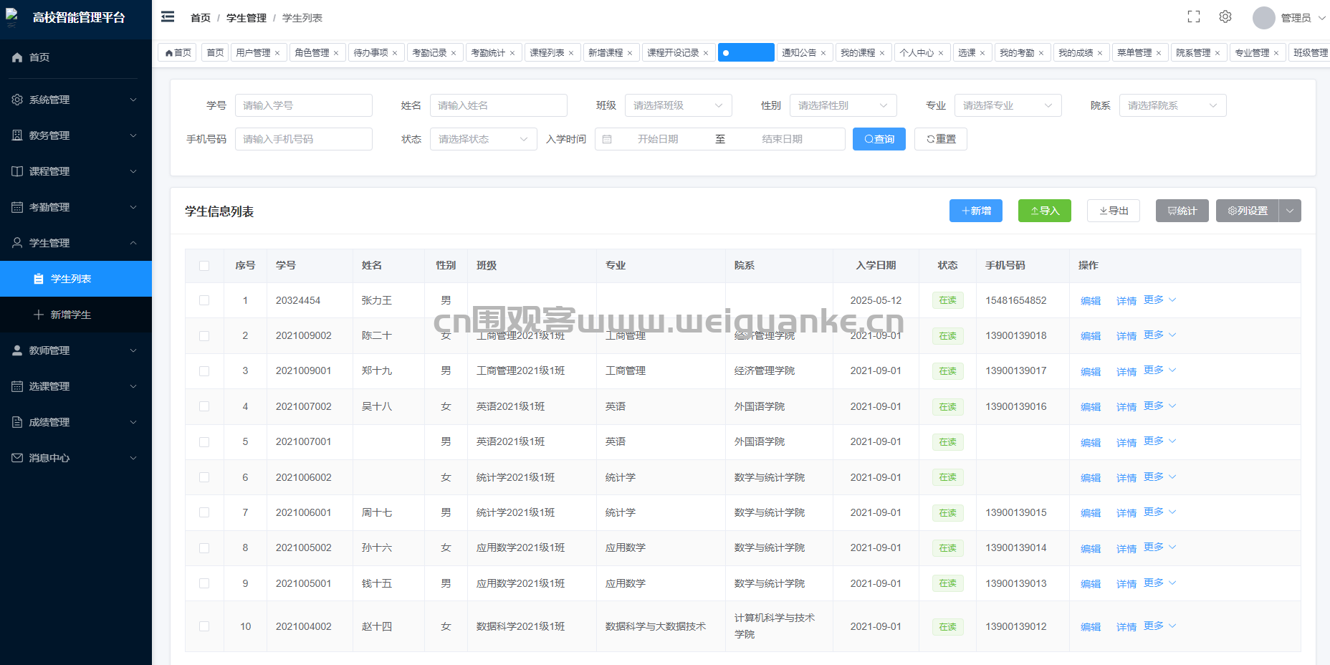
Task: Expand 更多 options for student 周十七
Action: 1159,512
